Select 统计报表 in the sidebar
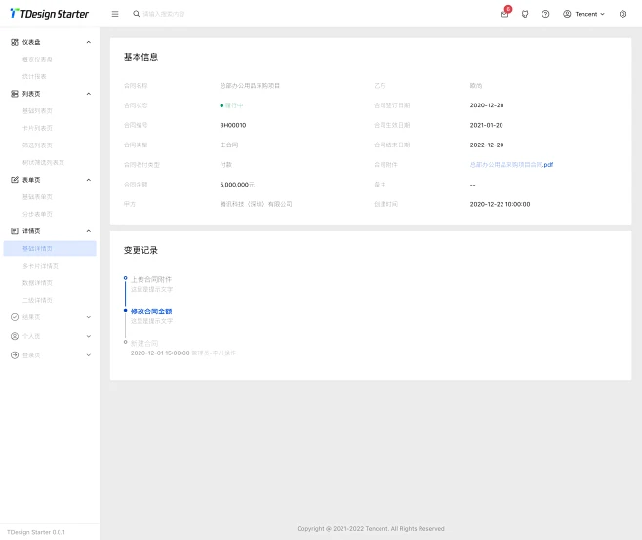 [34, 76]
